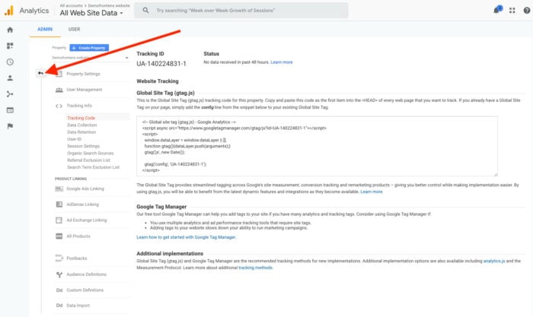Open the property selector dropdown

pyautogui.click(x=91, y=58)
